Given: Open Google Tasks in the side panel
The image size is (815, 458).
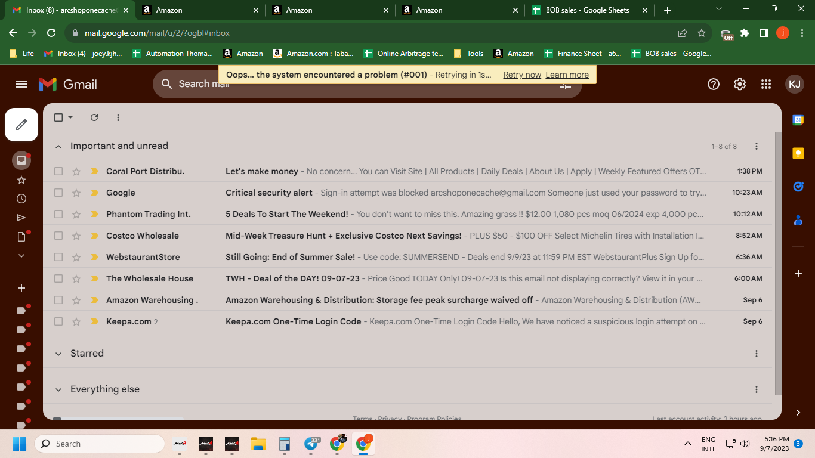Looking at the screenshot, I should [x=798, y=187].
